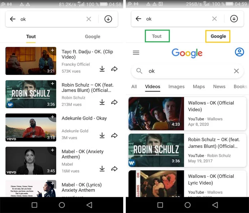Select "213M vues" view count
Image resolution: width=249 pixels, height=213 pixels.
click(x=72, y=105)
